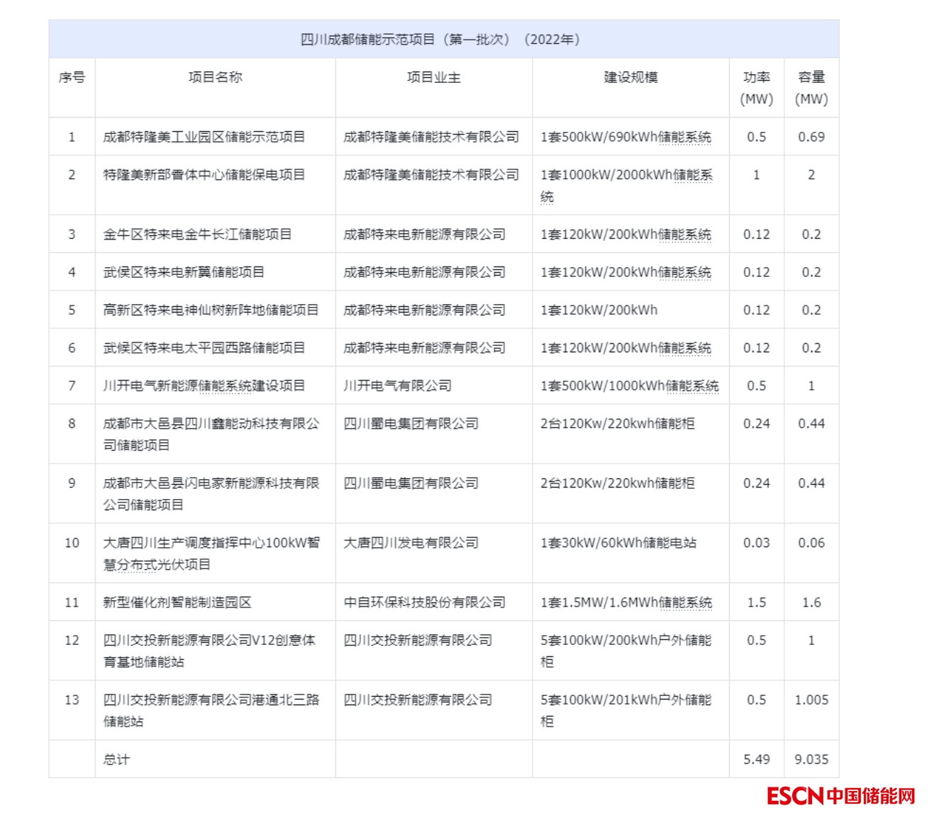Click the table title 四川成都储能示范项目
The height and width of the screenshot is (820, 934).
(x=440, y=40)
